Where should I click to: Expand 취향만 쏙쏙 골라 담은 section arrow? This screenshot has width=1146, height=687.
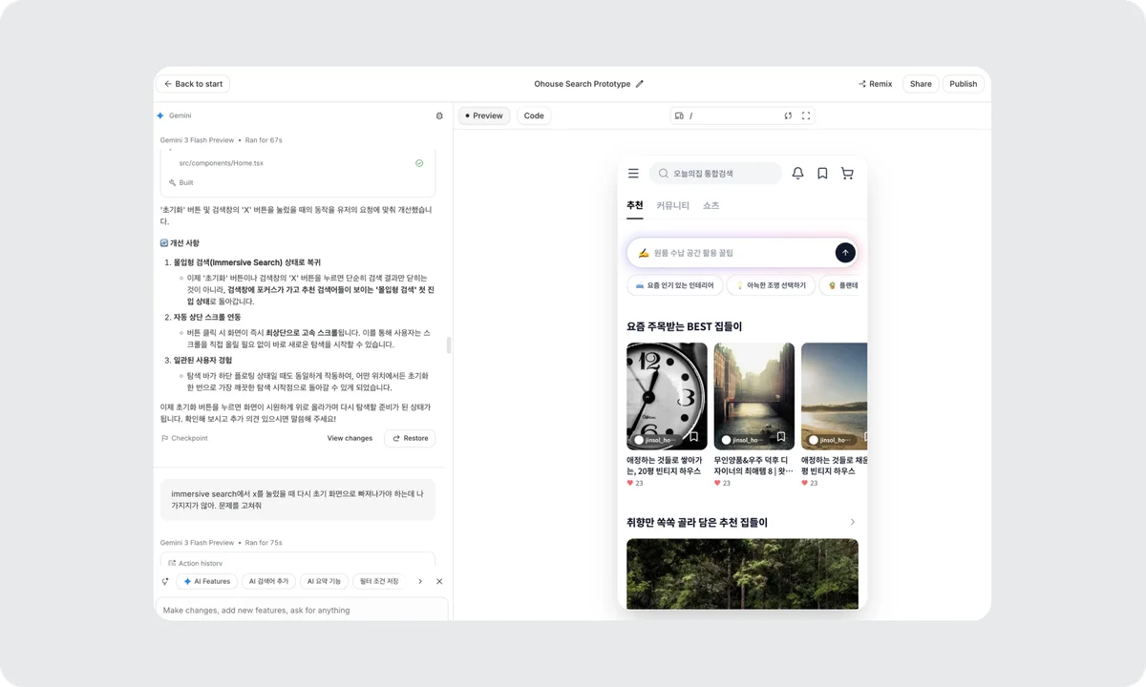(x=853, y=522)
